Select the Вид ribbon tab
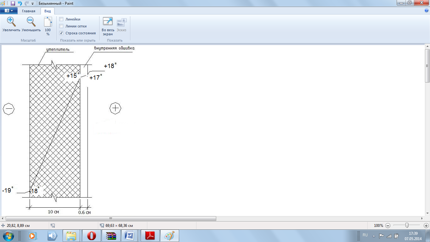 [48, 11]
